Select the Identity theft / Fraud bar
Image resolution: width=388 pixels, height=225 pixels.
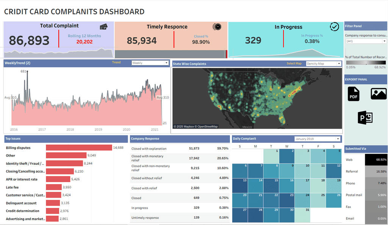click(x=64, y=163)
